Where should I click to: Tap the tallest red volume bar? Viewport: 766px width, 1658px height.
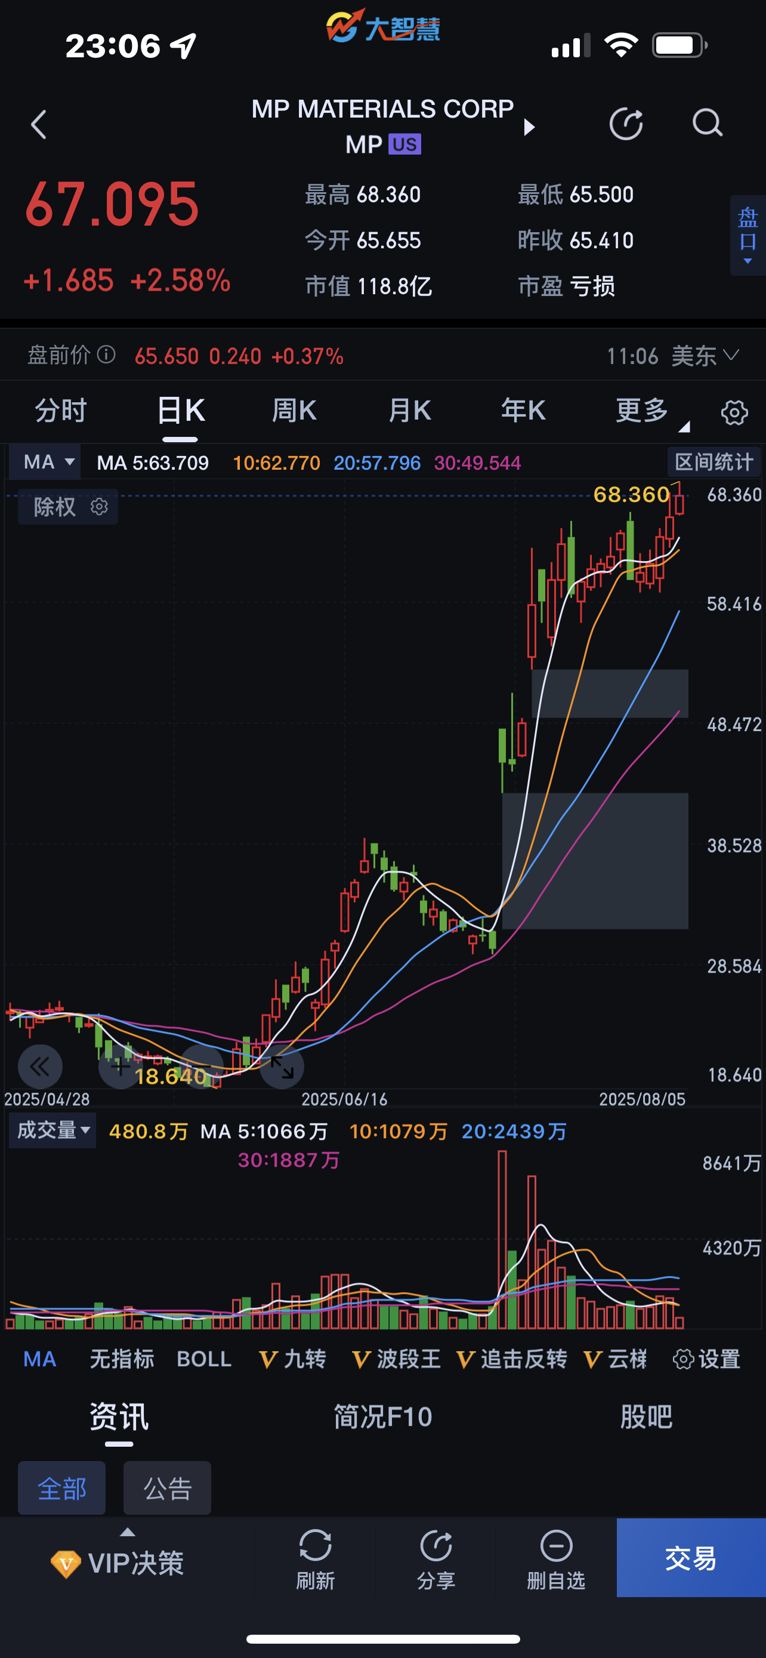tap(502, 1240)
